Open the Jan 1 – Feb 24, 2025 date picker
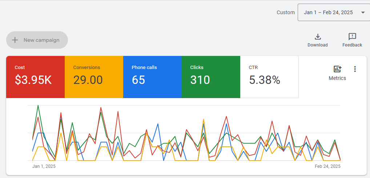 coord(328,13)
